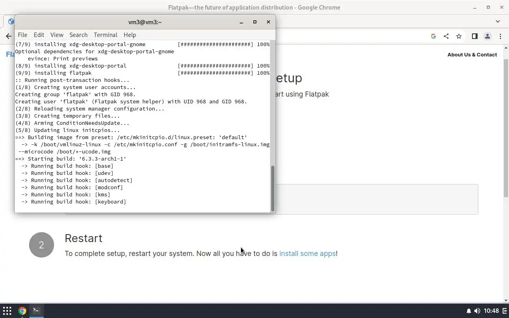This screenshot has height=318, width=509.
Task: Expand Chrome tab search chevron
Action: click(498, 21)
